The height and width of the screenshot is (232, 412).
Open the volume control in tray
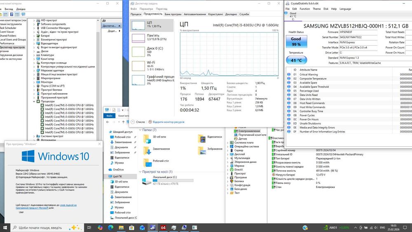click(x=376, y=227)
